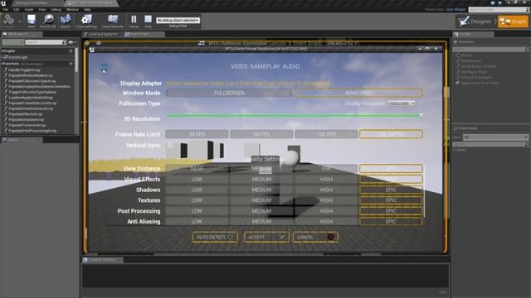531x298 pixels.
Task: Open the toolbar Search tool
Action: (x=66, y=21)
